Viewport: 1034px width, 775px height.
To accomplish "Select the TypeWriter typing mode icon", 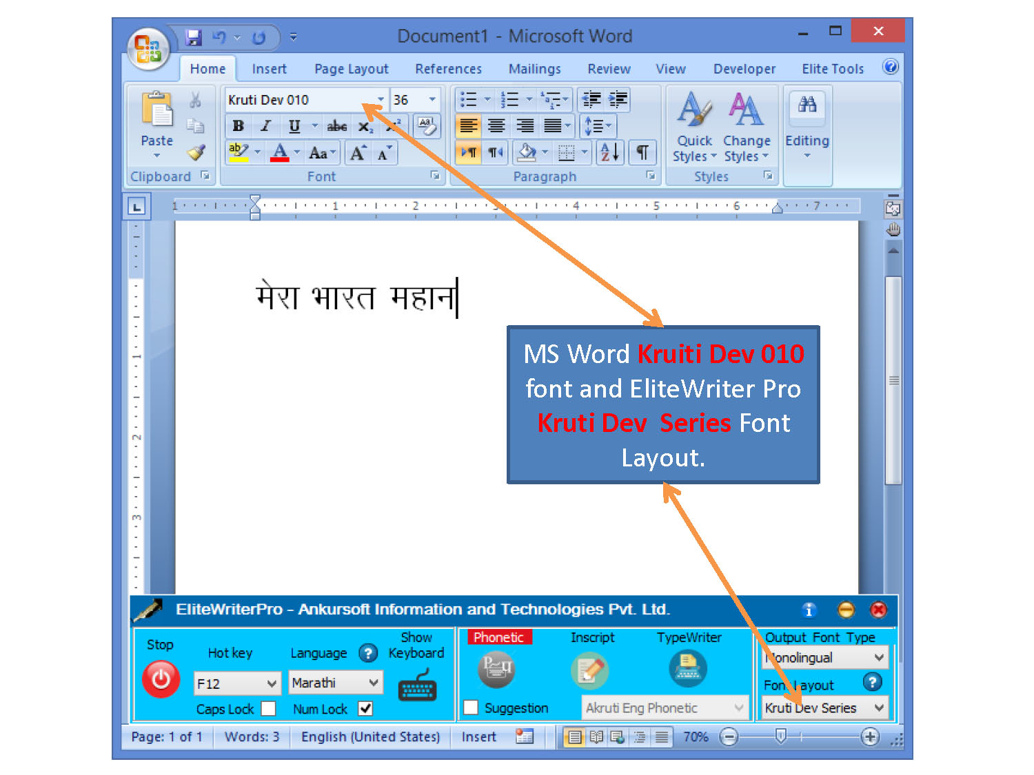I will [688, 669].
